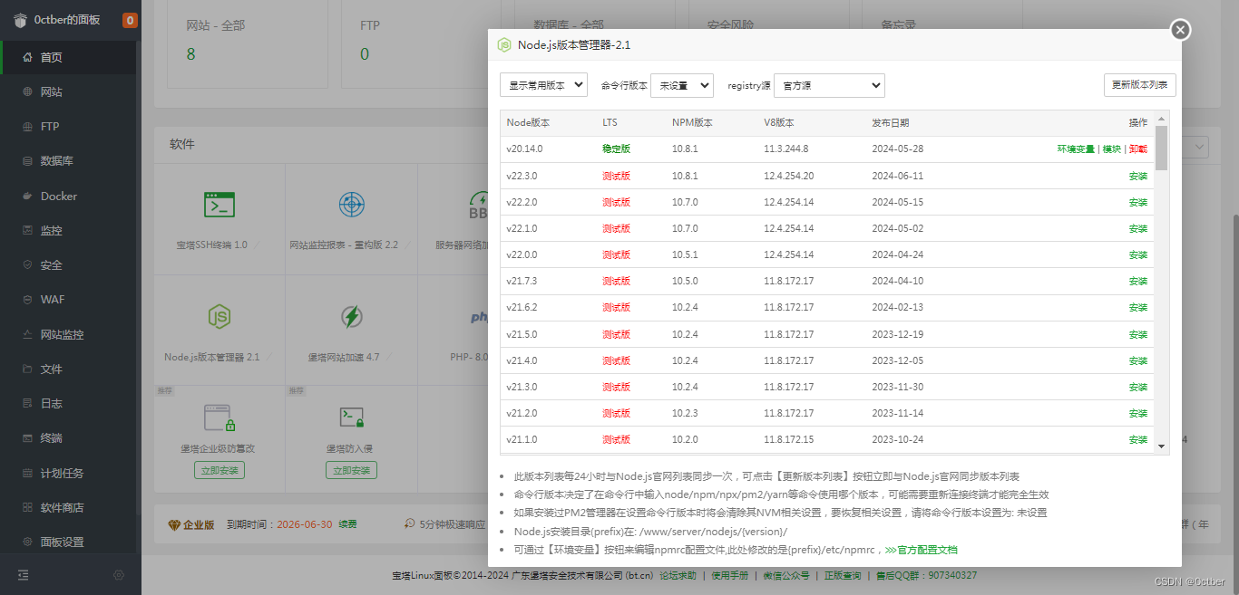Click 环境变量 for v20.14.0
Viewport: 1239px width, 595px height.
[1076, 149]
